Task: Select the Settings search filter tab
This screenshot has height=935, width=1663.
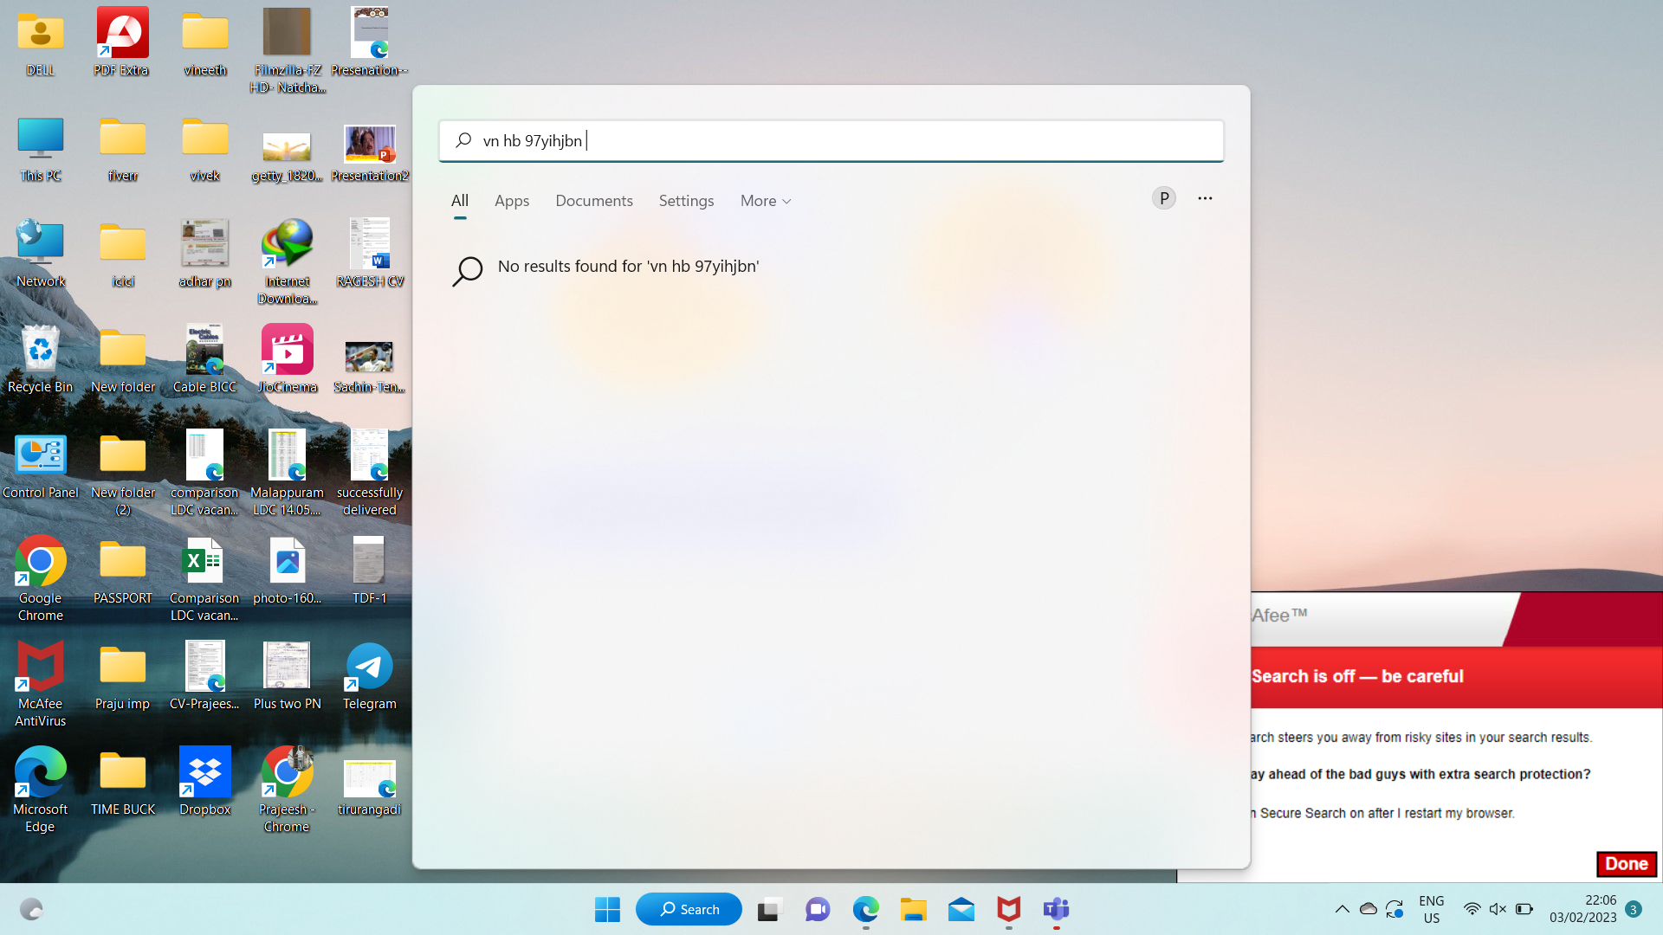Action: [686, 201]
